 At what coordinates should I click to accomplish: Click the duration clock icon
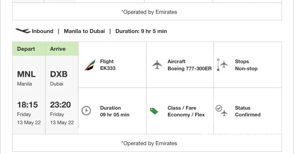86,111
